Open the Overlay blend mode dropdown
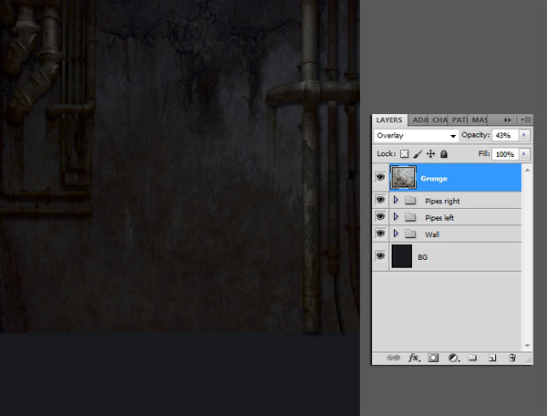The image size is (547, 416). (416, 136)
